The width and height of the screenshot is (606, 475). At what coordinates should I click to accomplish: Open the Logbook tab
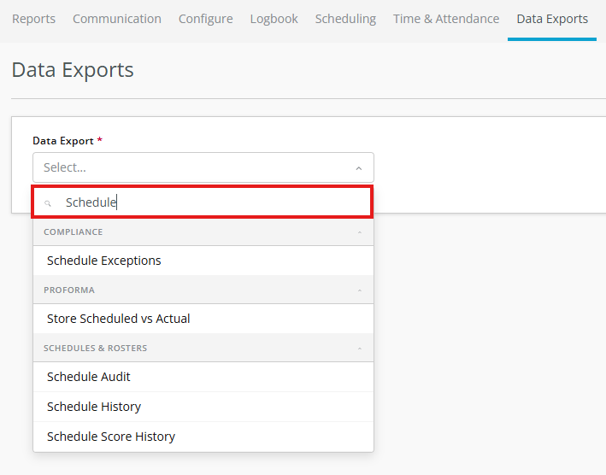tap(274, 19)
